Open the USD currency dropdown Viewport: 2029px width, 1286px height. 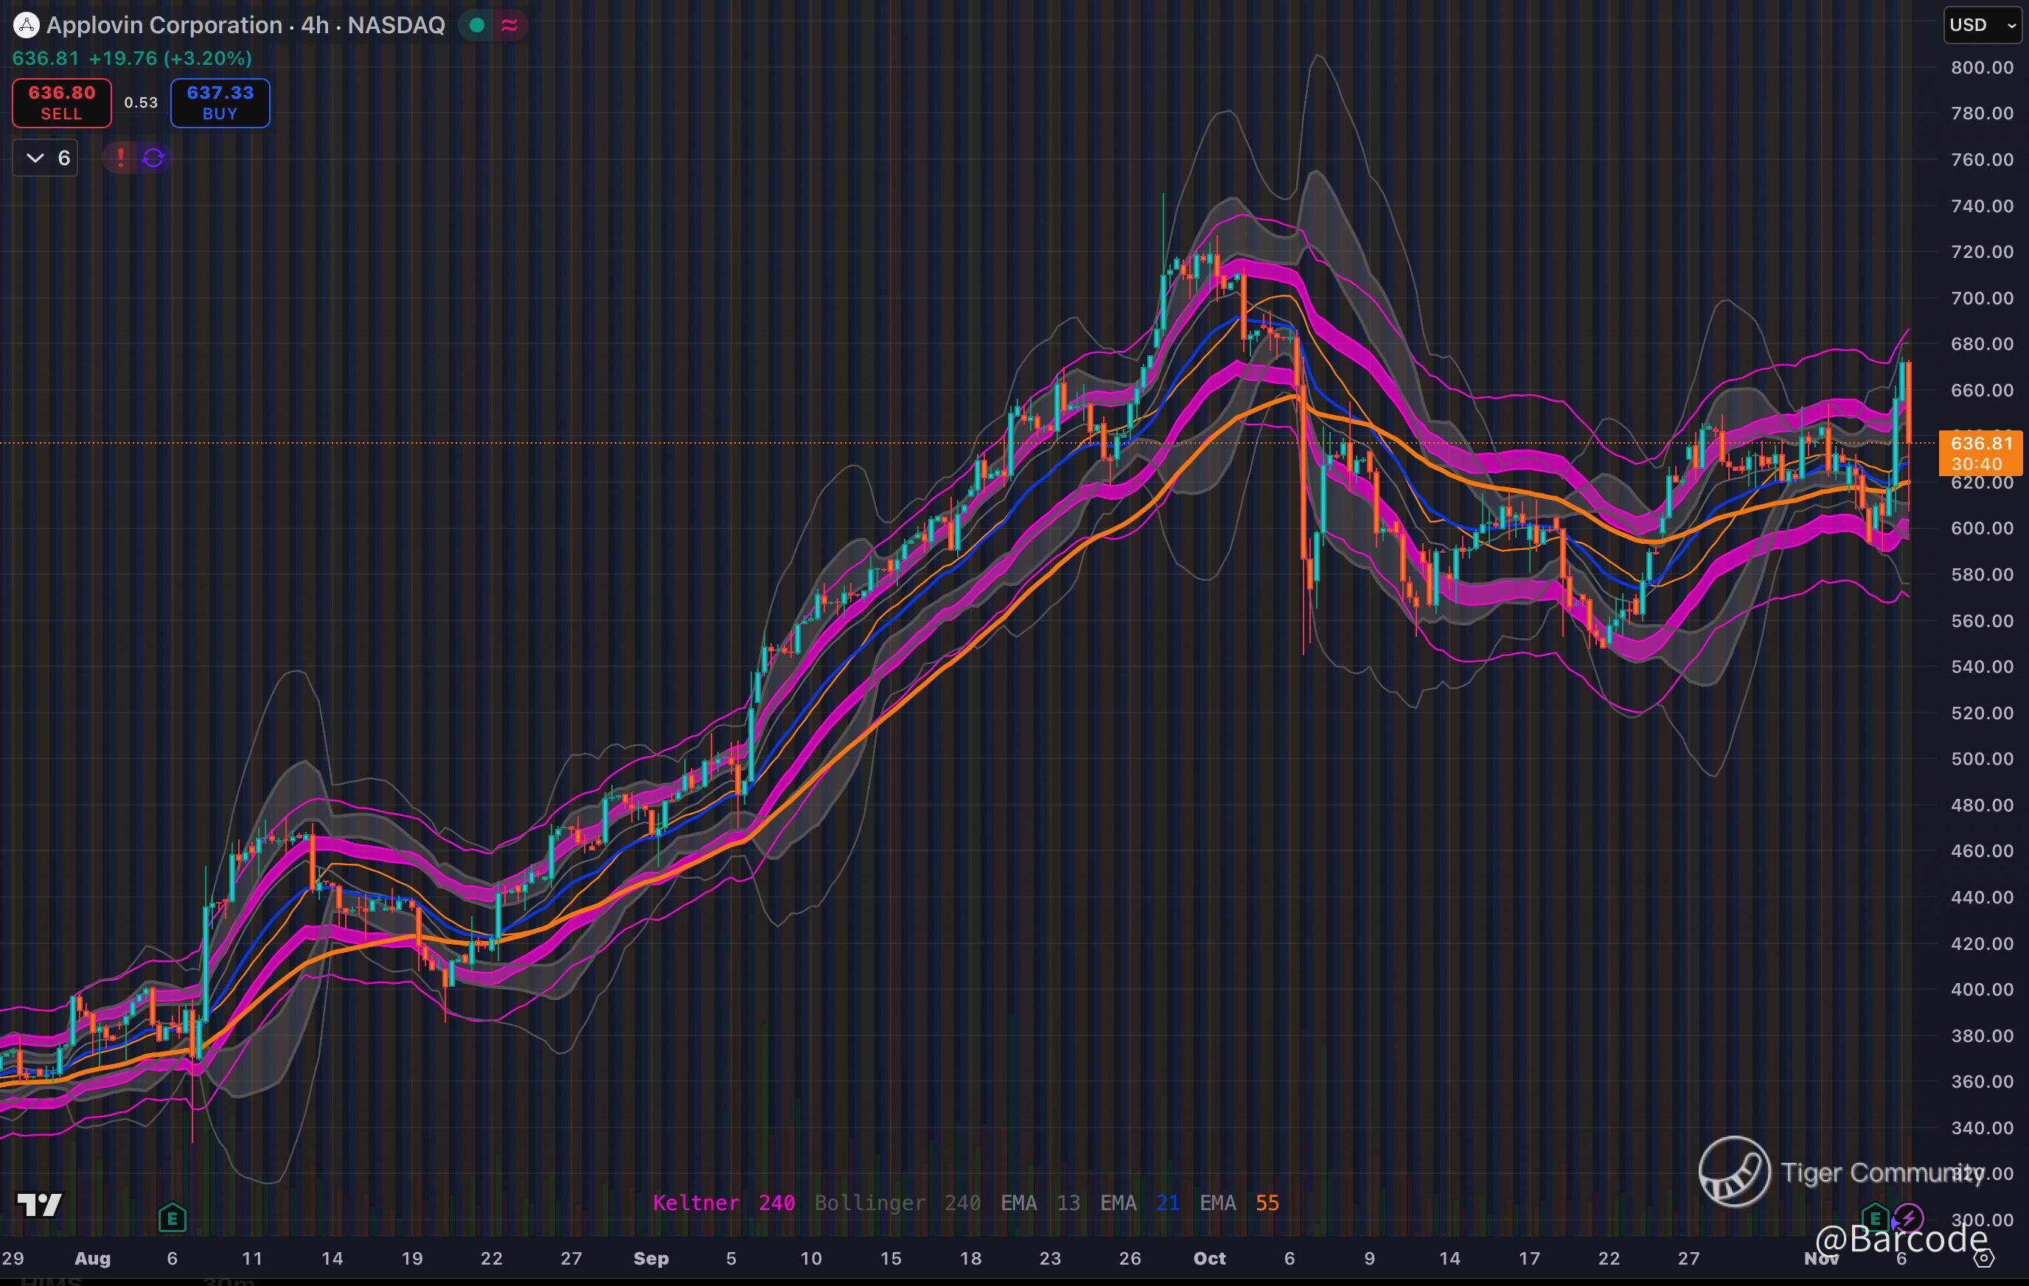pos(1981,25)
